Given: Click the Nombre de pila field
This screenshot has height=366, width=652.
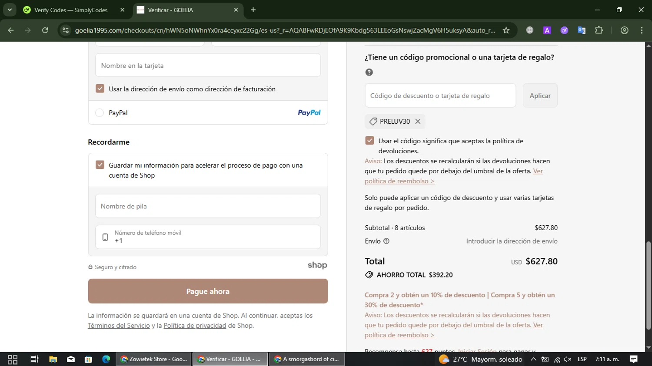Looking at the screenshot, I should (208, 206).
